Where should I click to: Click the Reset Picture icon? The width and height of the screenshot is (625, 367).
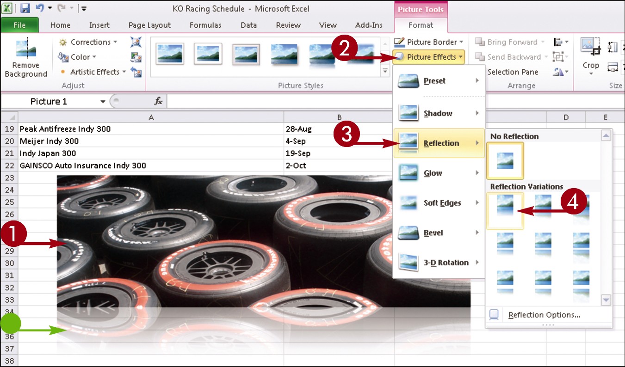tap(136, 72)
